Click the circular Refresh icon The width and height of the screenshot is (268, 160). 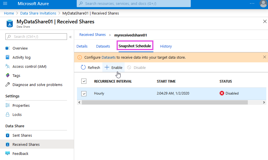(83, 67)
